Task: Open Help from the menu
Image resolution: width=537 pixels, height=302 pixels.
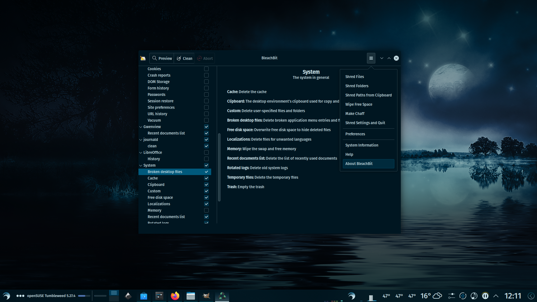Action: [368, 154]
